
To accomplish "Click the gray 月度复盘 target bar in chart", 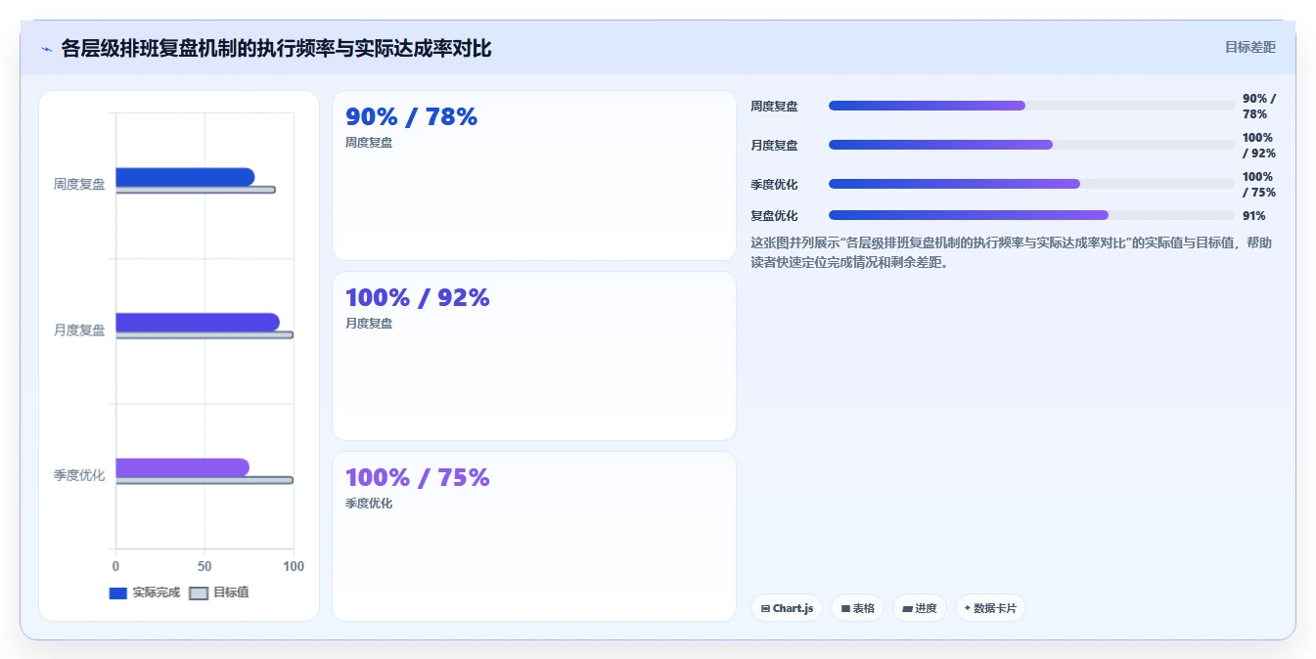I will coord(204,335).
